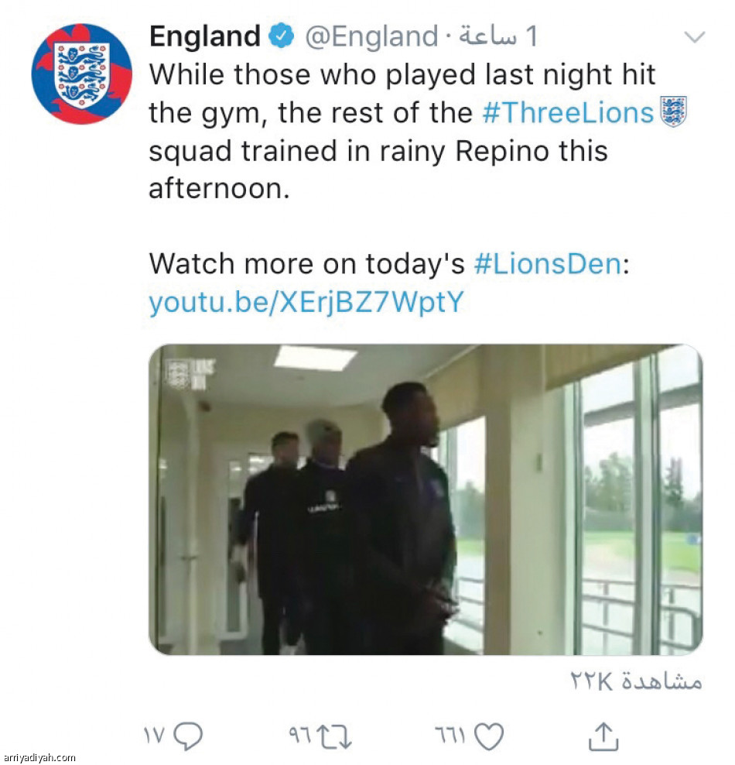
Task: Share the tweet via share icon
Action: pos(603,736)
